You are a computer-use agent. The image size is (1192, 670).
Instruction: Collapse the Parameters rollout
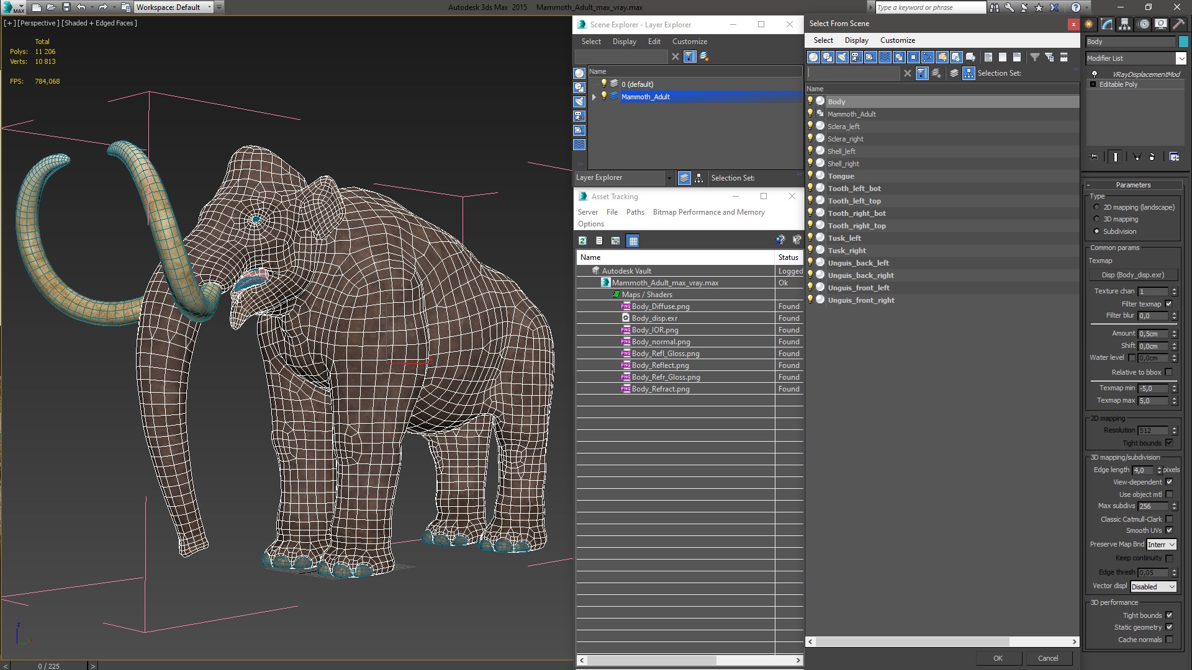[x=1133, y=185]
